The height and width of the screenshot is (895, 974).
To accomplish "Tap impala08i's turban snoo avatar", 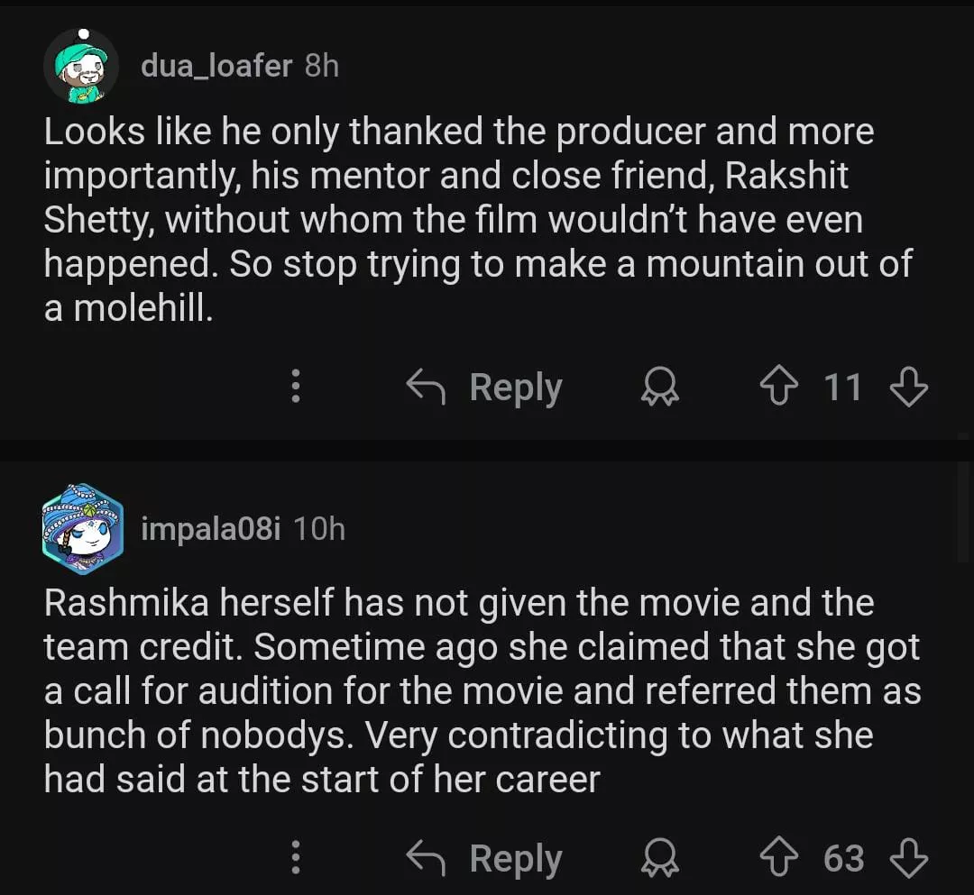I will [x=81, y=528].
